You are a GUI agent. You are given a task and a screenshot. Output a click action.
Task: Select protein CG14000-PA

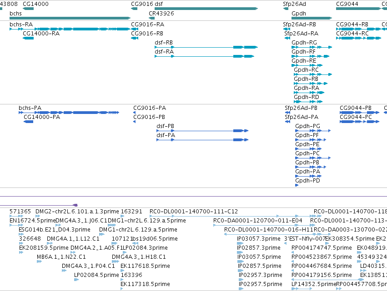28,122
